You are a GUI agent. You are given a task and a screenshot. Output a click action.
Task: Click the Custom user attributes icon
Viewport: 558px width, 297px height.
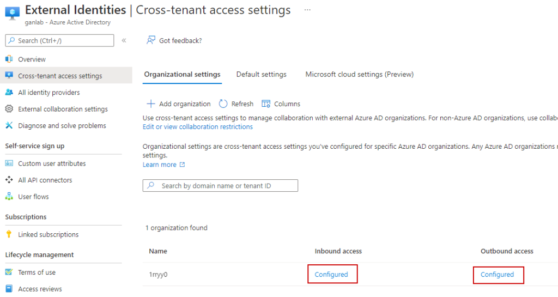(9, 163)
